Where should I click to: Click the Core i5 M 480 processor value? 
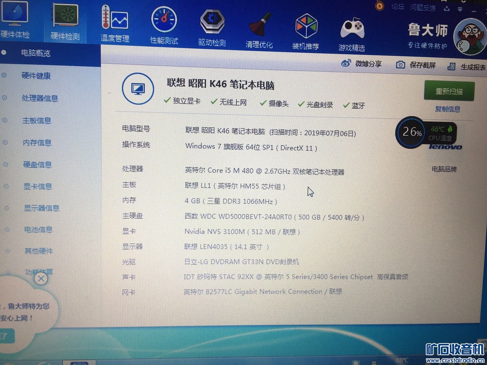(265, 171)
